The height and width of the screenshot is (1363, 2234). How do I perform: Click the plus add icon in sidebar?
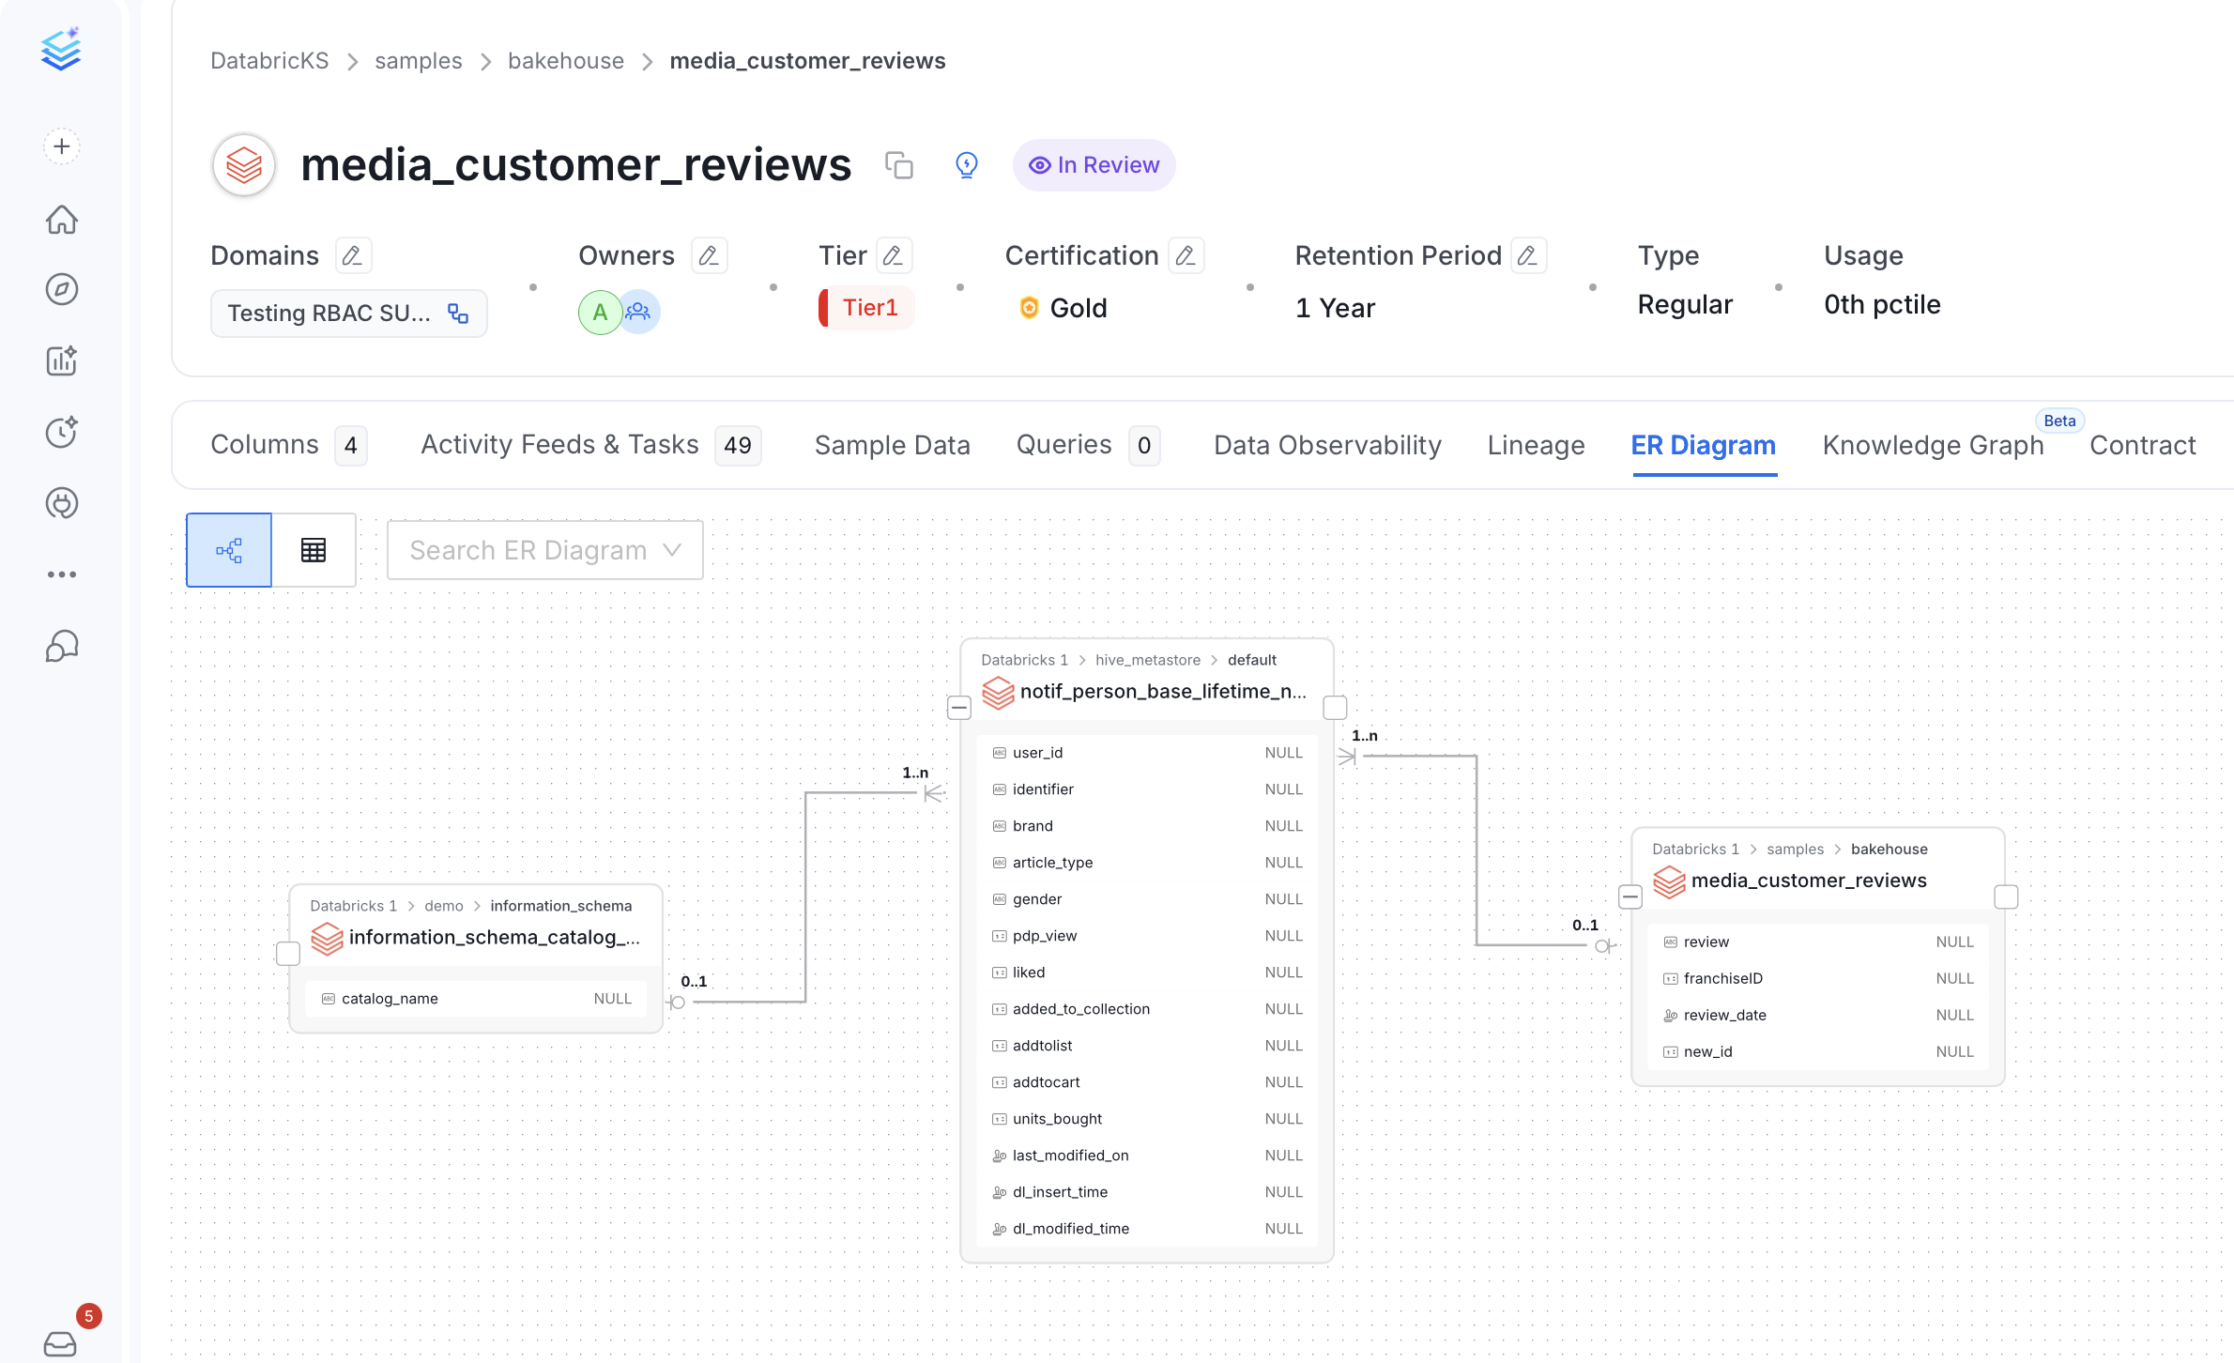pyautogui.click(x=62, y=146)
